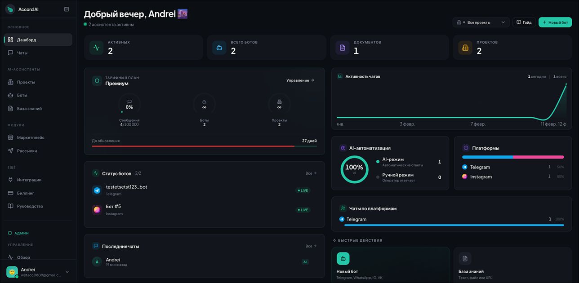
Task: Click the Всего ботов robot icon
Action: [219, 48]
